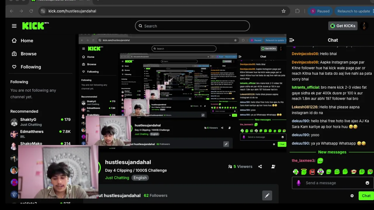374x210 pixels.
Task: Click the browser forward arrow
Action: (21, 11)
